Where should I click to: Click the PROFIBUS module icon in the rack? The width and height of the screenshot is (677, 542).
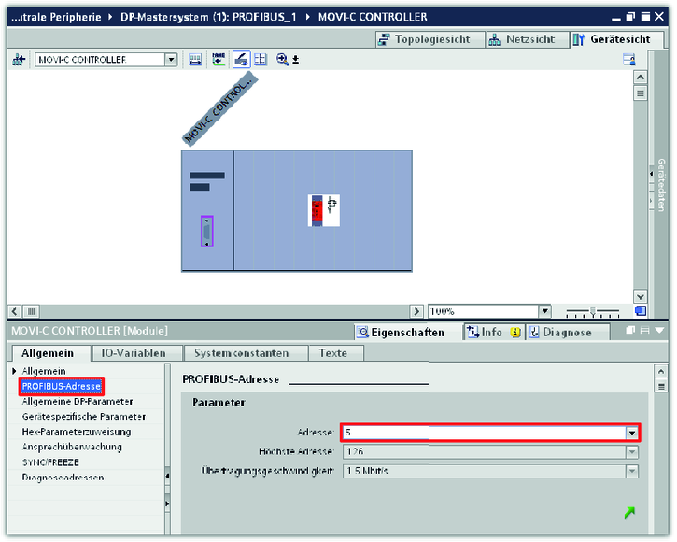coord(323,210)
